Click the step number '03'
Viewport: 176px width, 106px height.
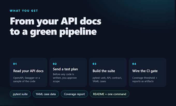(x=94, y=64)
